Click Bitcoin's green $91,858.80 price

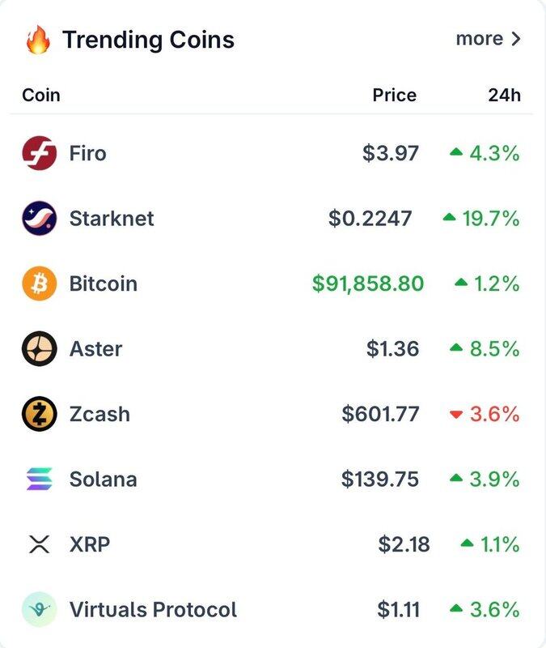point(368,283)
